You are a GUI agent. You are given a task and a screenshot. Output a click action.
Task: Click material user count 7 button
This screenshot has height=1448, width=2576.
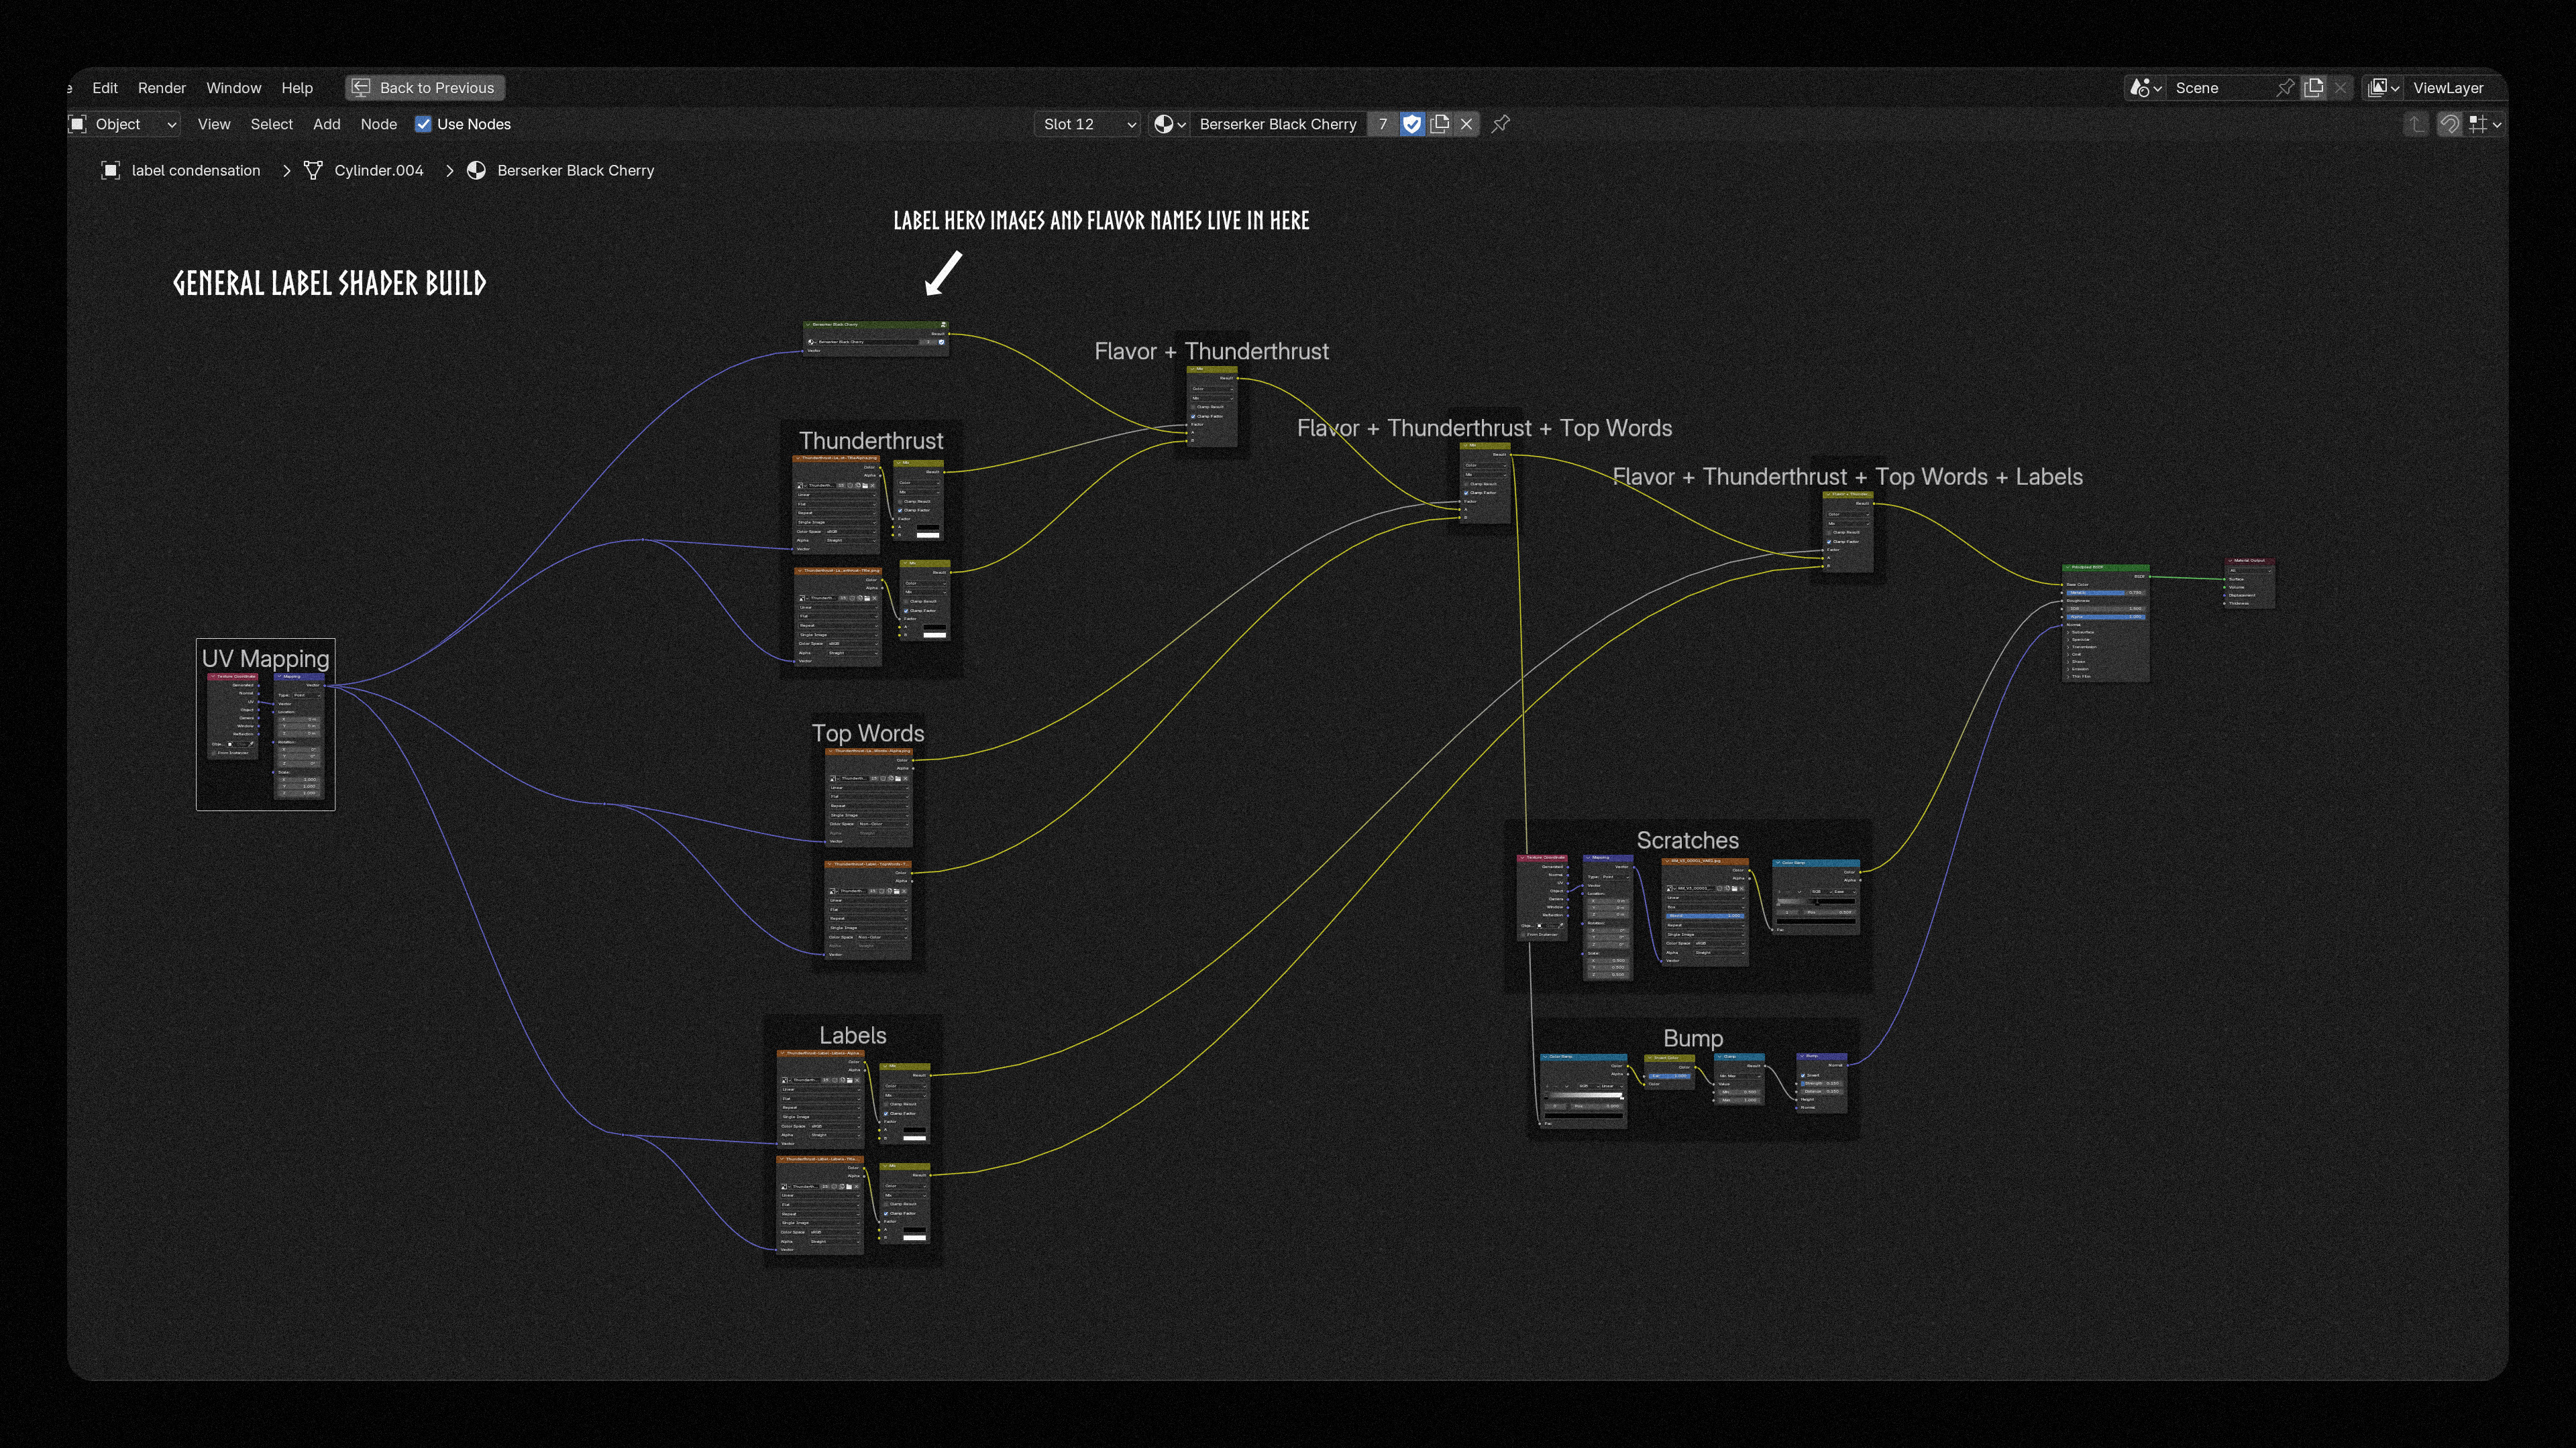[1382, 124]
